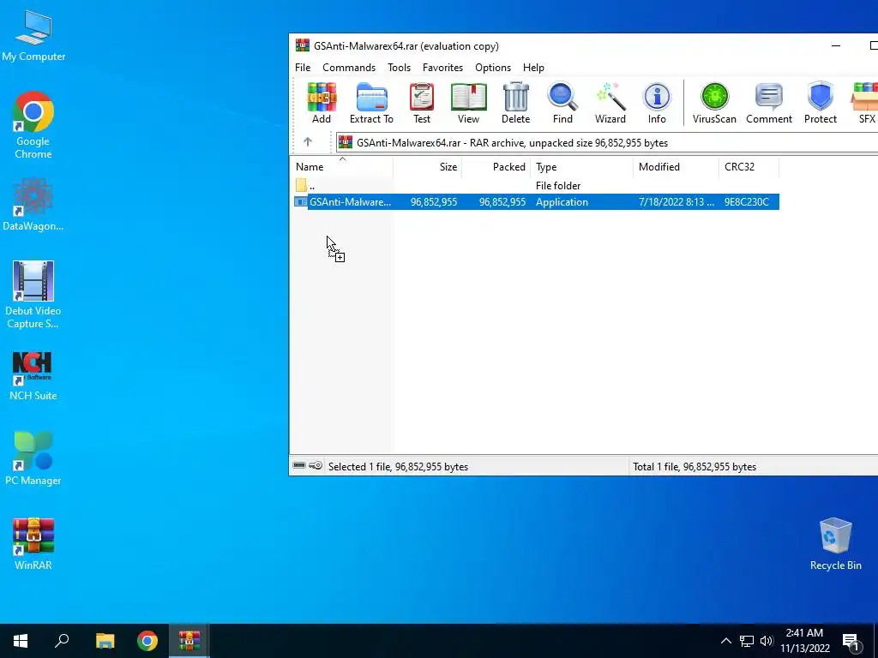Open the Help menu

pos(533,67)
